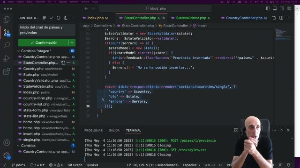Click the Confirmación commit button
The image size is (300, 168).
pos(44,42)
